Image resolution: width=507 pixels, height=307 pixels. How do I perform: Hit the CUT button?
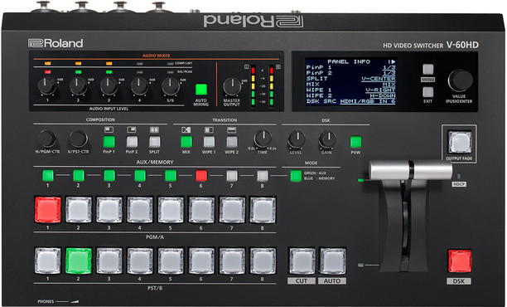(302, 261)
